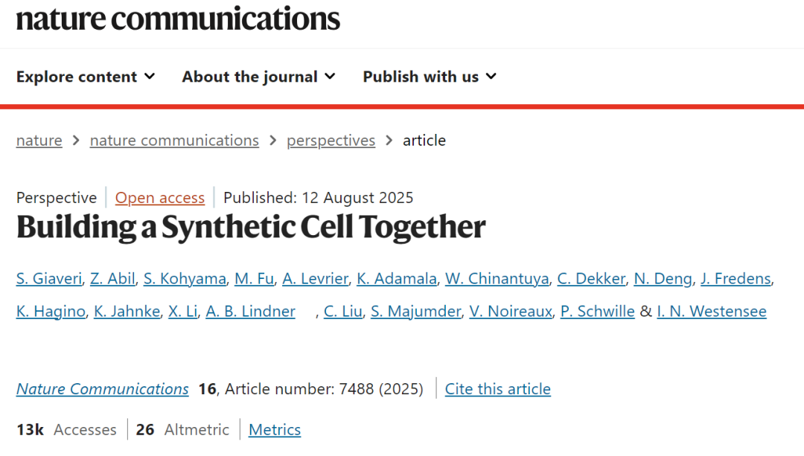This screenshot has width=804, height=456.
Task: Expand the Explore content menu
Action: [x=86, y=77]
